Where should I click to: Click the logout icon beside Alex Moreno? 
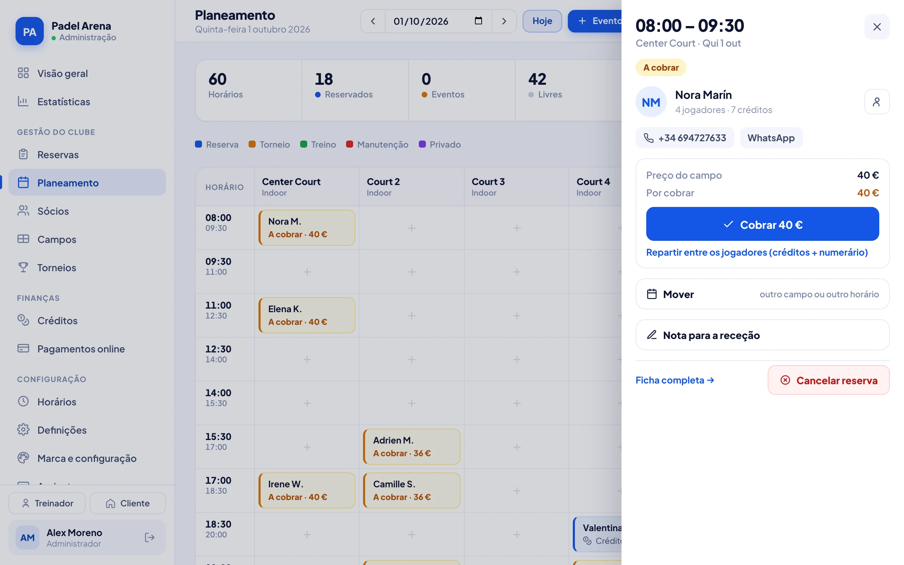(149, 537)
